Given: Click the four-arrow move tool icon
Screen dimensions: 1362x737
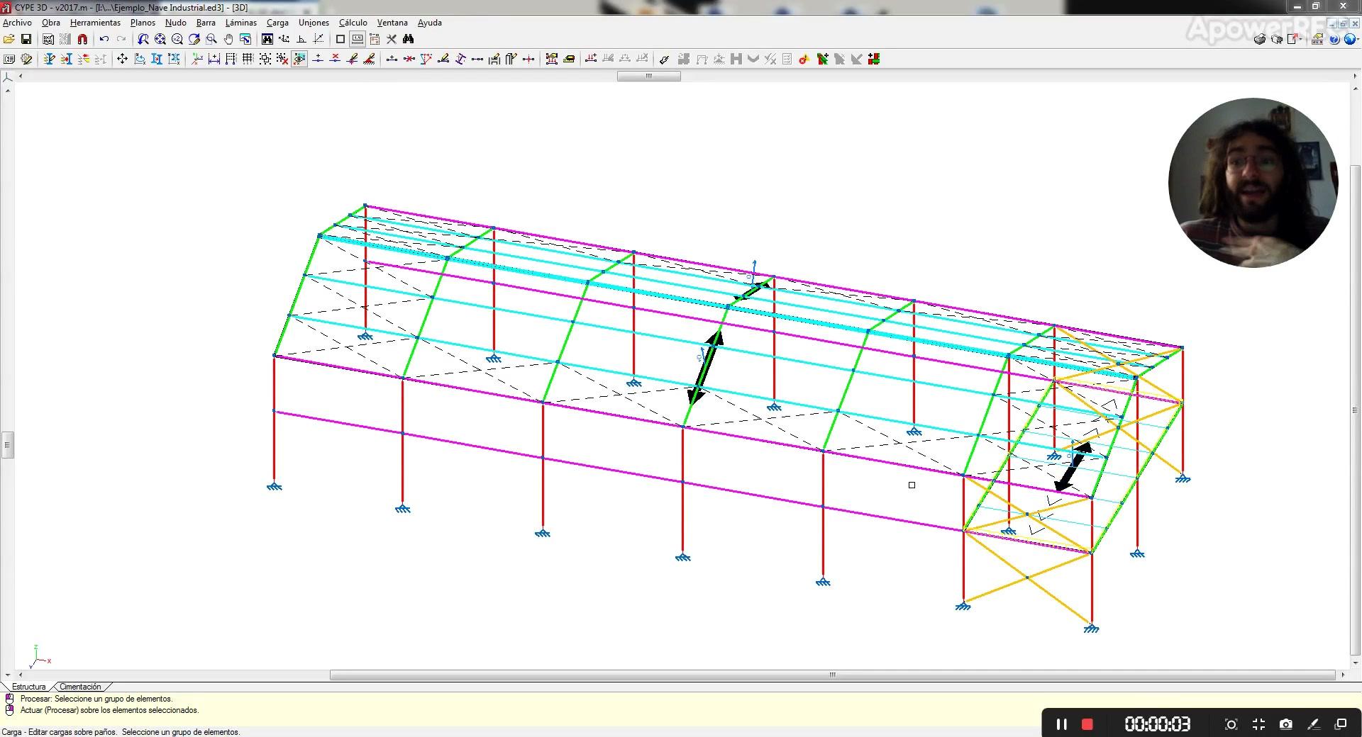Looking at the screenshot, I should 122,59.
